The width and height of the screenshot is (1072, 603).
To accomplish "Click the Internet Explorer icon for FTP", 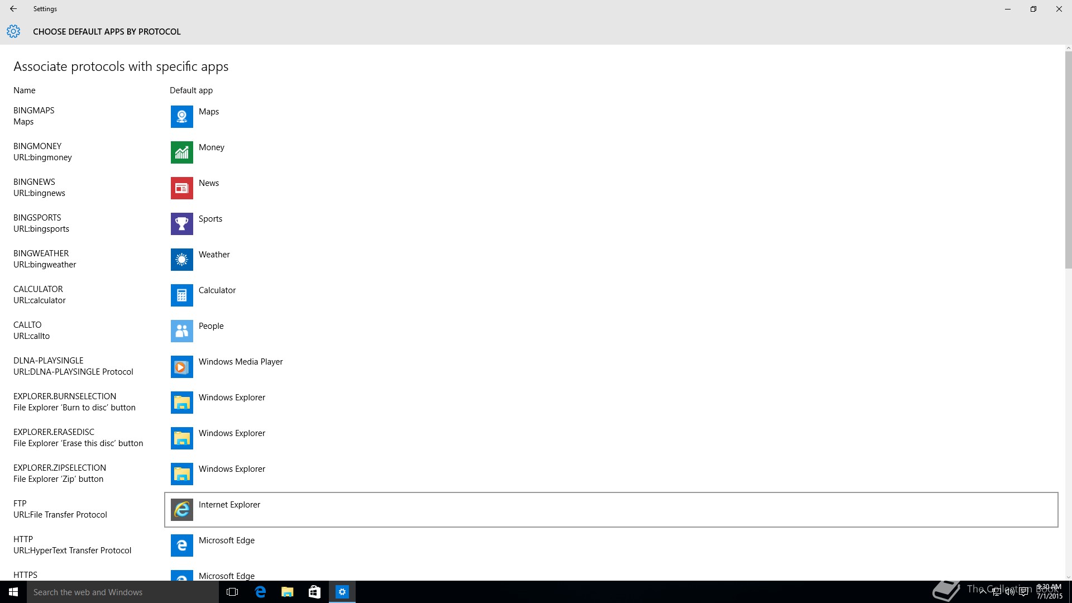I will [181, 510].
